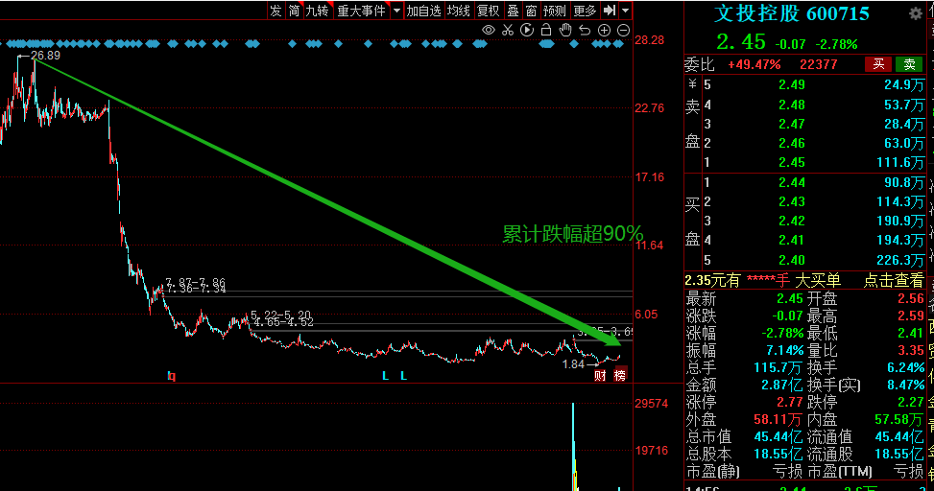The height and width of the screenshot is (491, 934).
Task: Toggle the 九转 indicator
Action: click(317, 11)
